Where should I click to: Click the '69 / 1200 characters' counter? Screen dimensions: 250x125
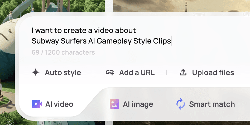pos(63,52)
